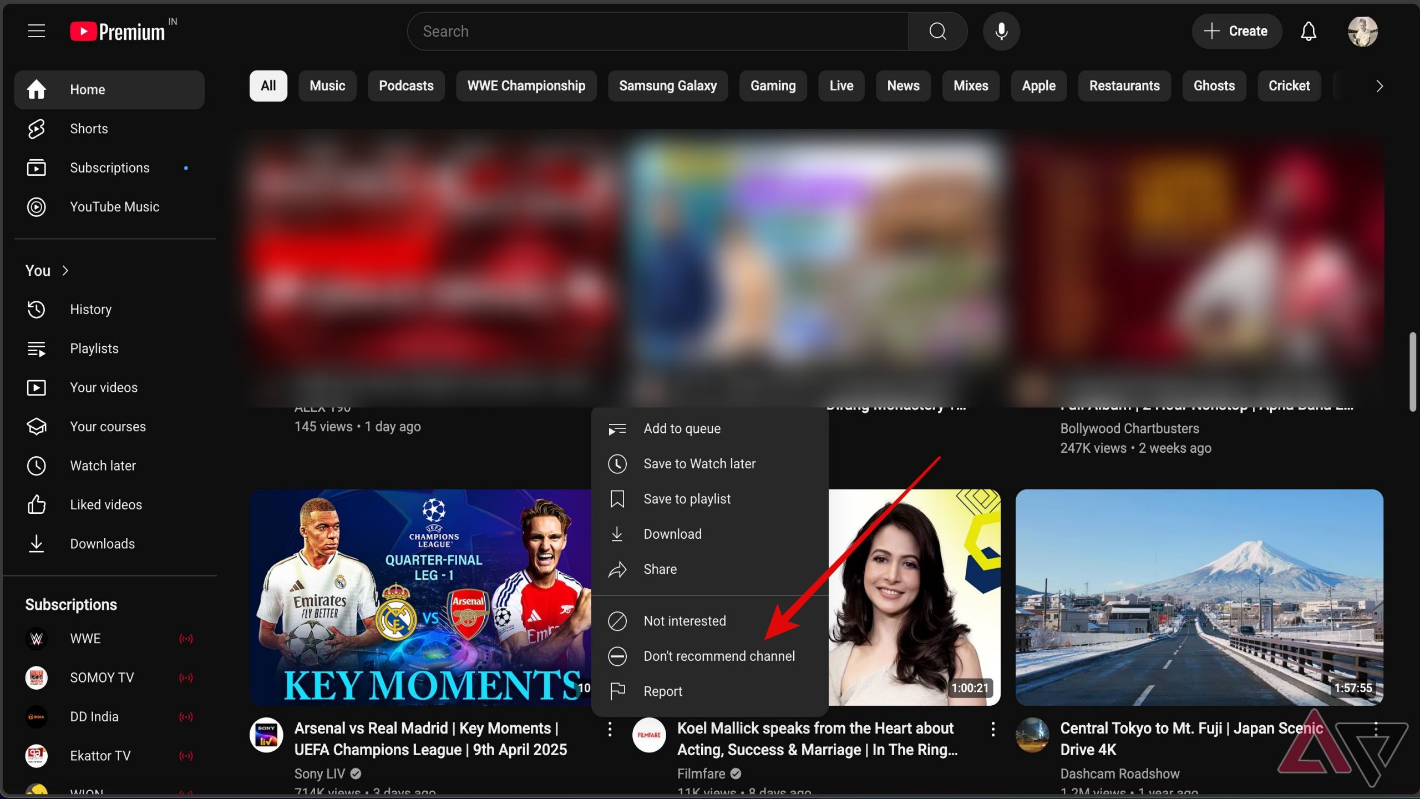Open the DD India subscription
Image resolution: width=1420 pixels, height=799 pixels.
(x=109, y=717)
